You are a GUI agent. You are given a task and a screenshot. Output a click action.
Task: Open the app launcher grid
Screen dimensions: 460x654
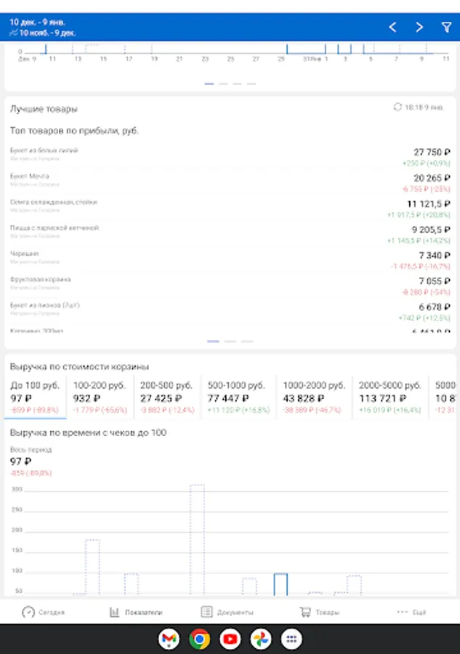point(291,639)
